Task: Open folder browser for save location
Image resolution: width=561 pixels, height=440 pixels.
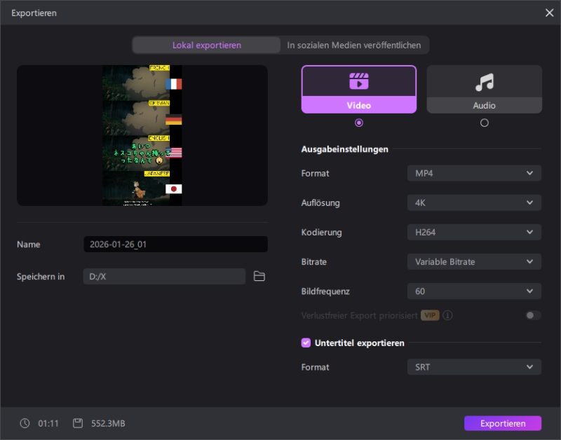Action: [x=259, y=277]
